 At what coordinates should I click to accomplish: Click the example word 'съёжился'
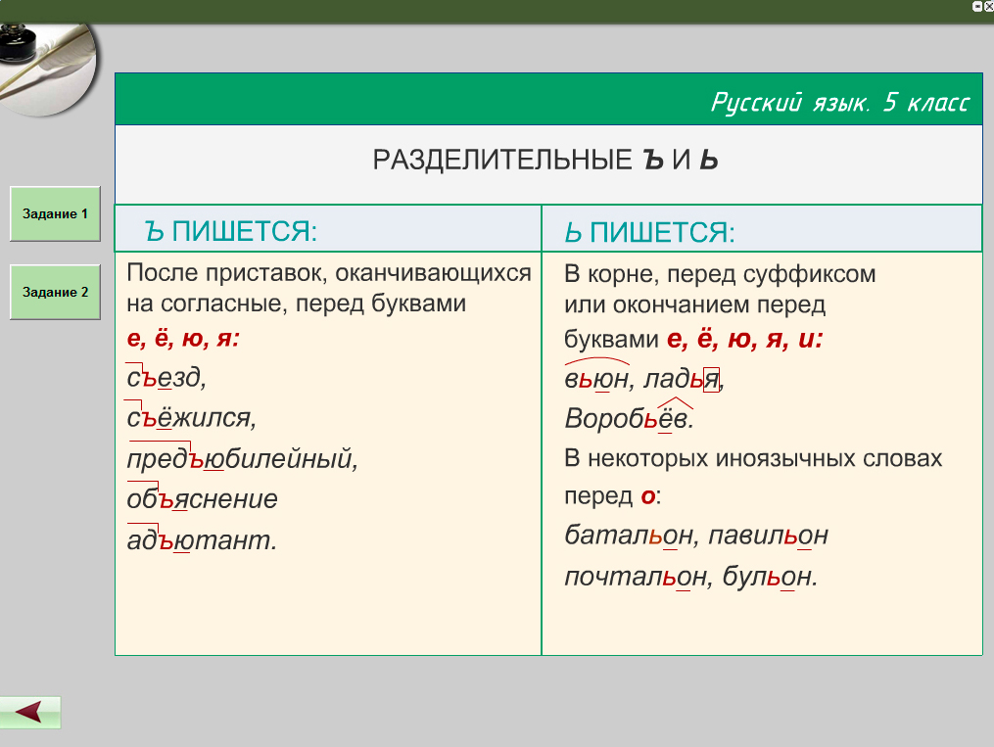(x=190, y=418)
